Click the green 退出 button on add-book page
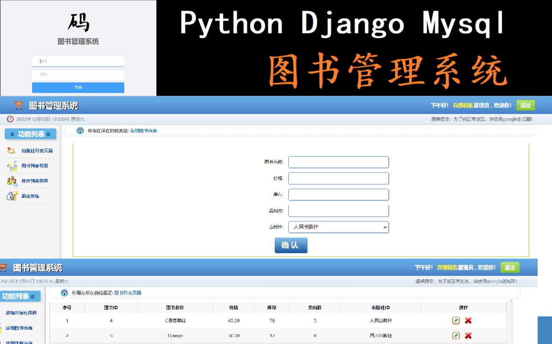 (525, 105)
